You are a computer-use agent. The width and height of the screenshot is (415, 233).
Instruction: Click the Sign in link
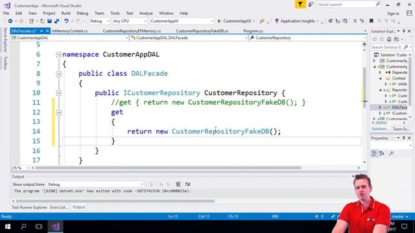393,14
